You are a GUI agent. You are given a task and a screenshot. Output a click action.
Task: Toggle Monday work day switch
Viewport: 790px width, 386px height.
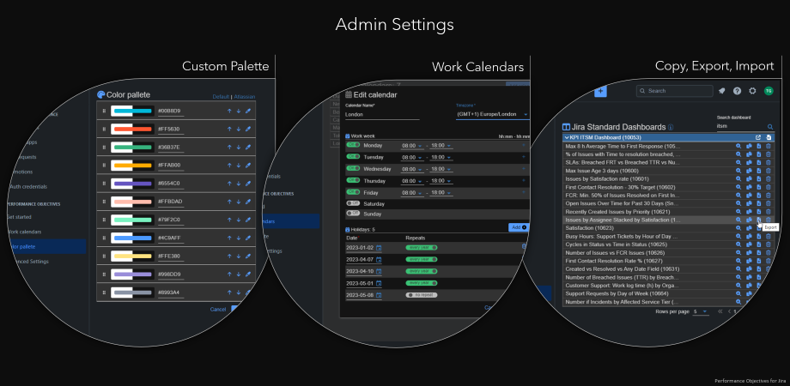click(353, 145)
